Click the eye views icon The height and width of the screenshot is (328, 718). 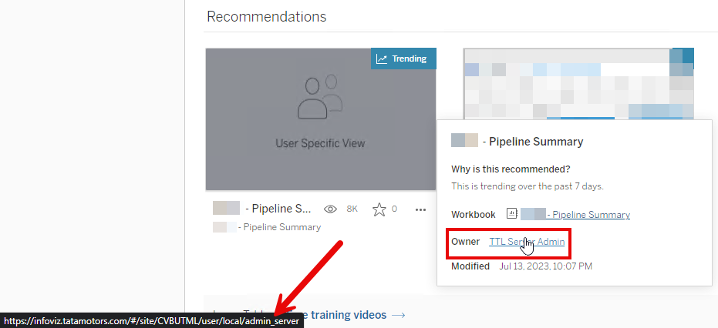pos(332,209)
